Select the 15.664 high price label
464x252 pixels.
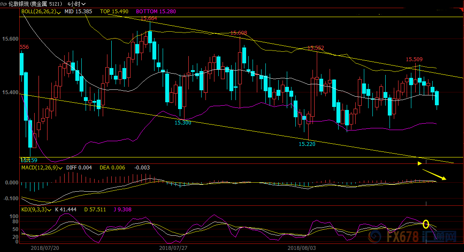click(149, 18)
